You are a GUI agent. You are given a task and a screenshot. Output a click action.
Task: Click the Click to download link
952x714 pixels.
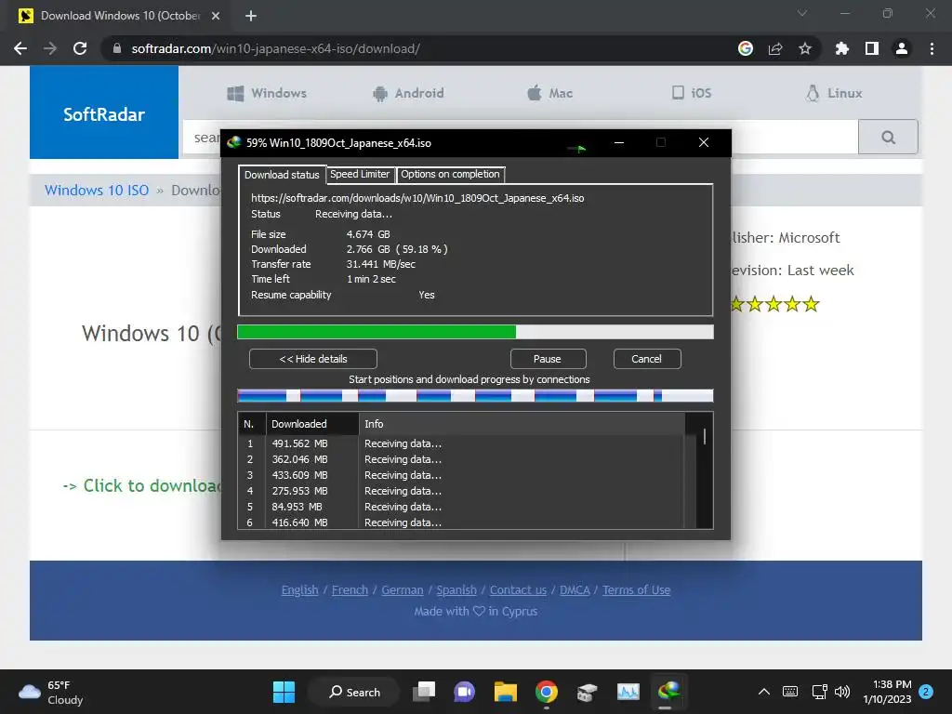tap(142, 485)
